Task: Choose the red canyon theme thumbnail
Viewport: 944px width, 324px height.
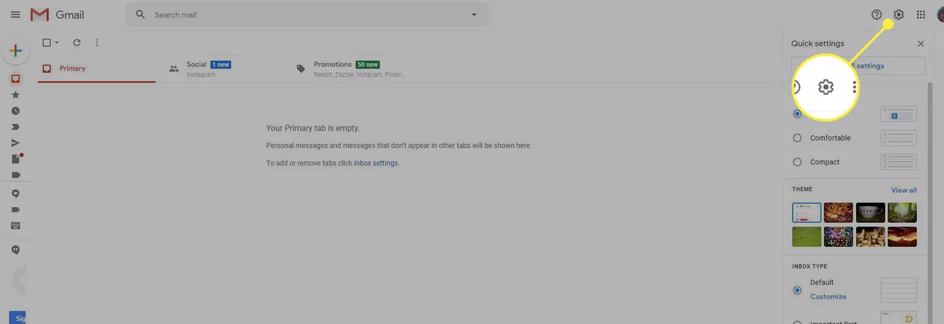Action: point(902,237)
